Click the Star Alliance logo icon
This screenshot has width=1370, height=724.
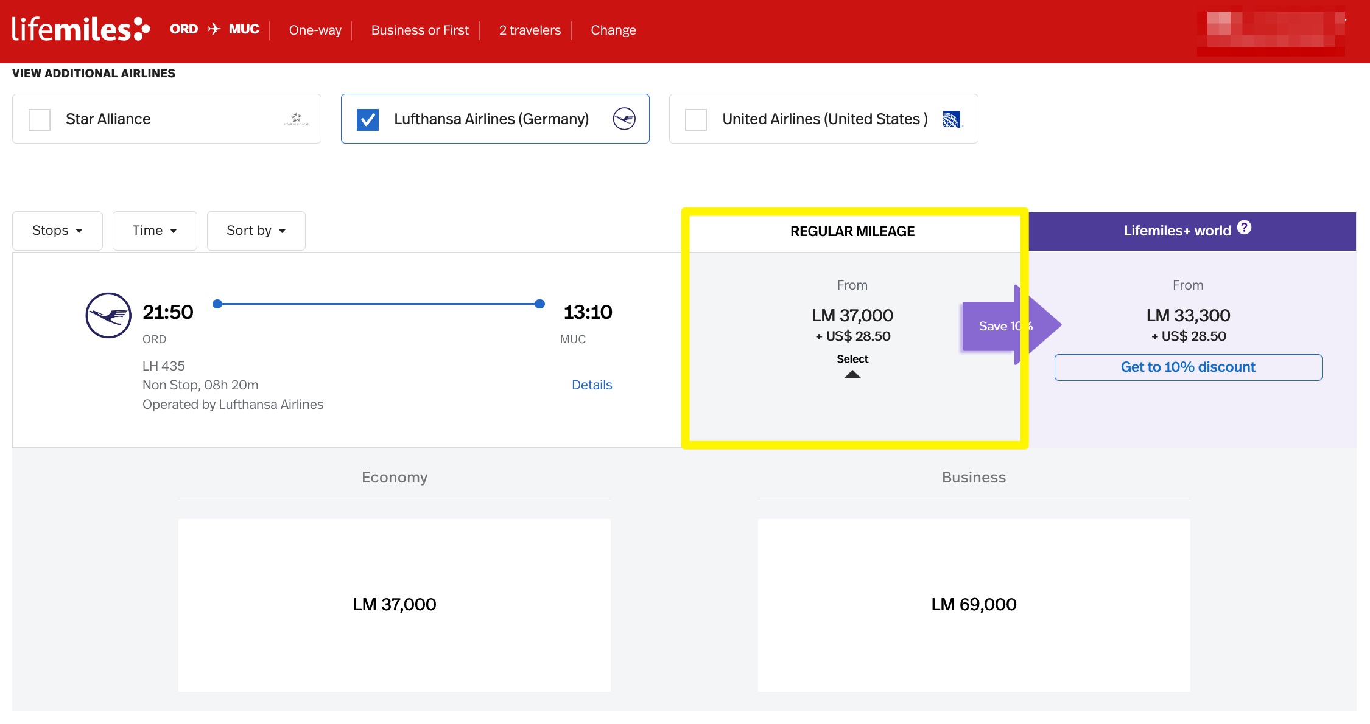tap(296, 119)
